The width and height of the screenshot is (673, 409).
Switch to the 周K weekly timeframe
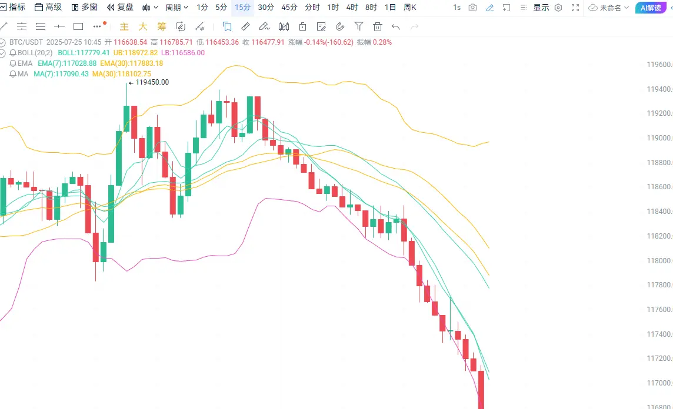tap(410, 7)
